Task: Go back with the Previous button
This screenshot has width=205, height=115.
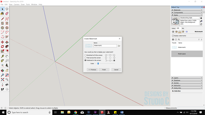Action: click(92, 70)
